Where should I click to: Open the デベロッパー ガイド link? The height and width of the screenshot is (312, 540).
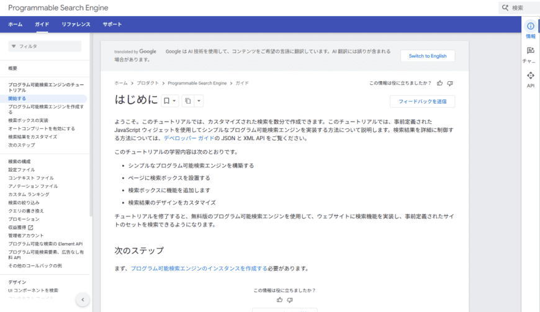click(x=189, y=138)
